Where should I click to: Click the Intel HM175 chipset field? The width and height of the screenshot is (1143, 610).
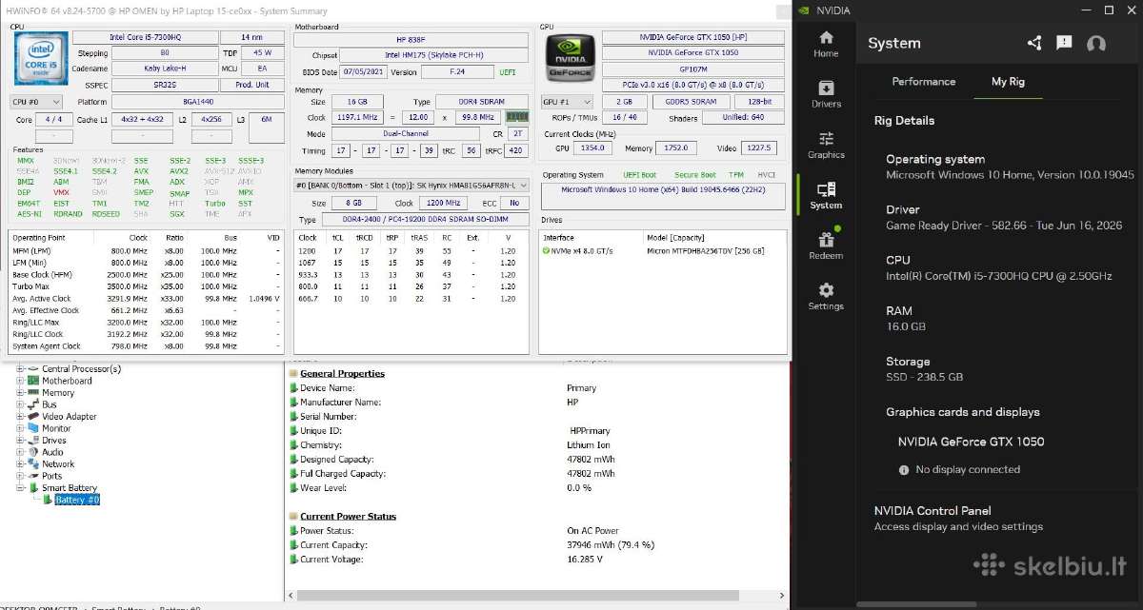coord(433,55)
